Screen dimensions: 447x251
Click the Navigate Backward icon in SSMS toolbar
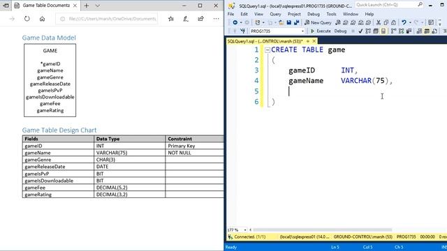[235, 22]
